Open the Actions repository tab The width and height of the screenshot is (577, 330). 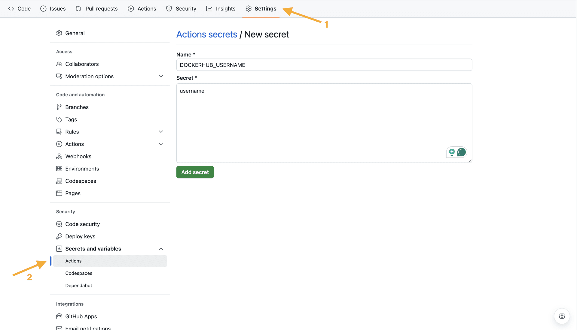click(x=142, y=9)
